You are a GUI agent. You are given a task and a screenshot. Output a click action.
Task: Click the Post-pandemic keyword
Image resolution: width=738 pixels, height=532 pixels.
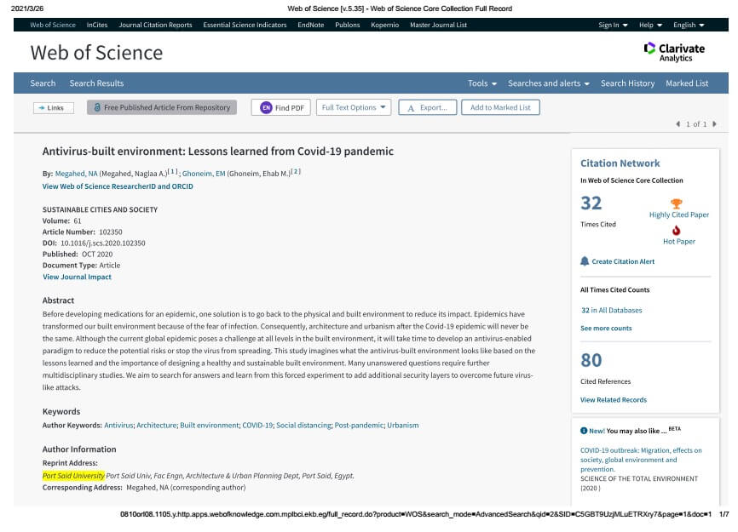pyautogui.click(x=359, y=426)
